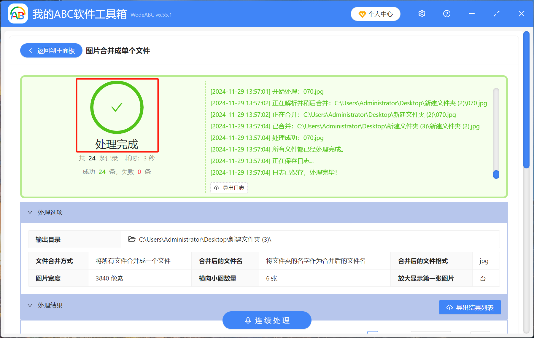This screenshot has width=534, height=338.
Task: Click the back chevron inside 返回到主面板
Action: point(31,50)
